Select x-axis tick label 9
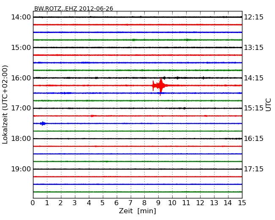 (158, 203)
